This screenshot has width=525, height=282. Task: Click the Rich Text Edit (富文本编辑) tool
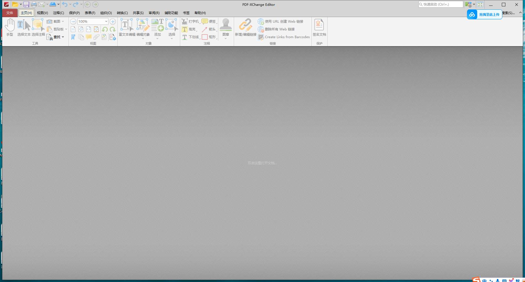pyautogui.click(x=127, y=27)
